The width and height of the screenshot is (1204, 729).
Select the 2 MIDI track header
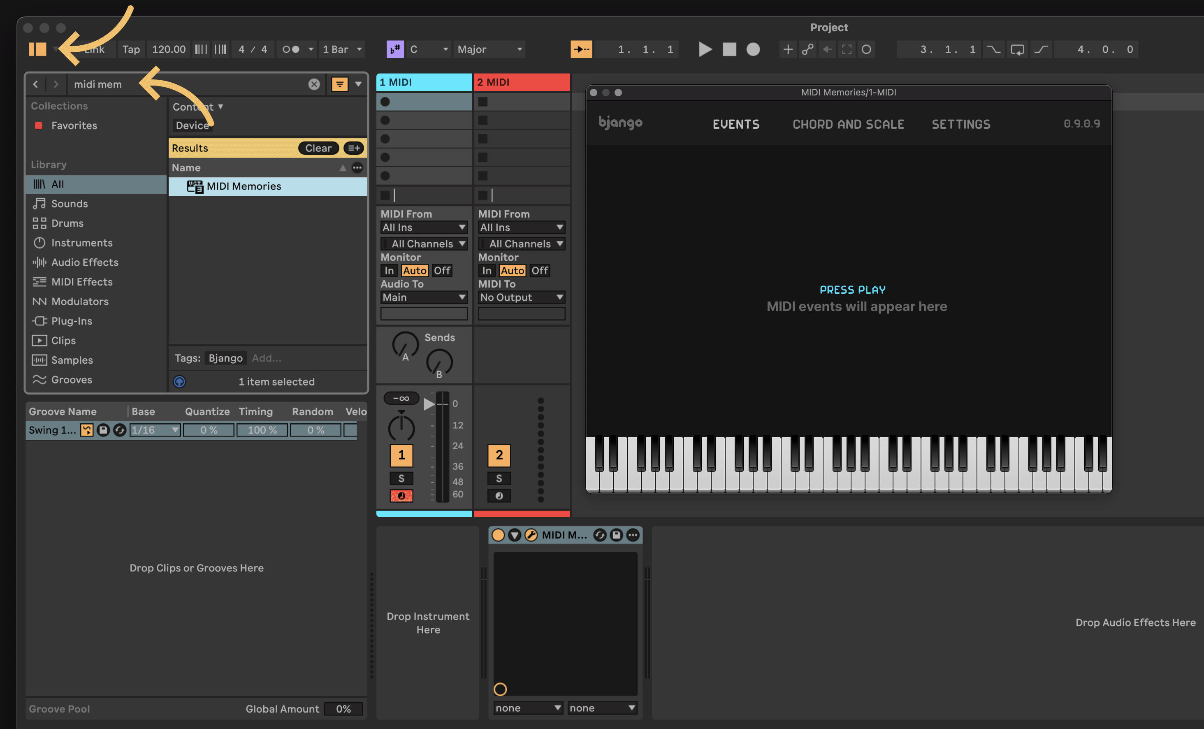[521, 82]
